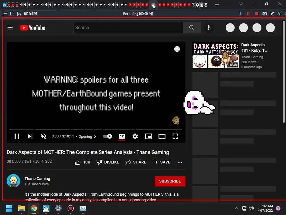Viewport: 286px width, 215px height.
Task: Stop the screen recording
Action: point(256,13)
